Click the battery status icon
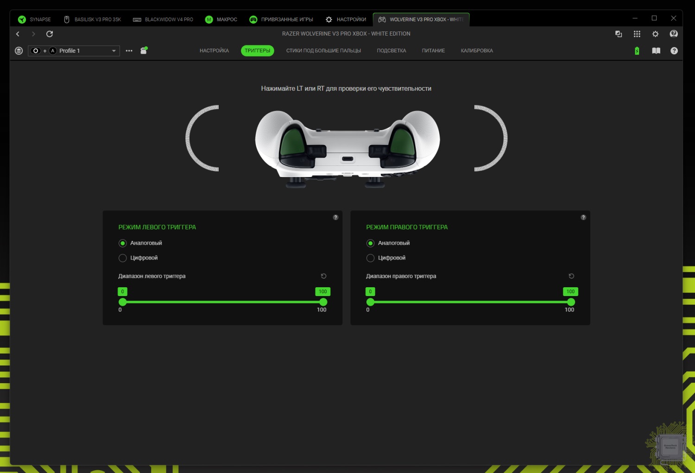This screenshot has width=695, height=473. 637,51
